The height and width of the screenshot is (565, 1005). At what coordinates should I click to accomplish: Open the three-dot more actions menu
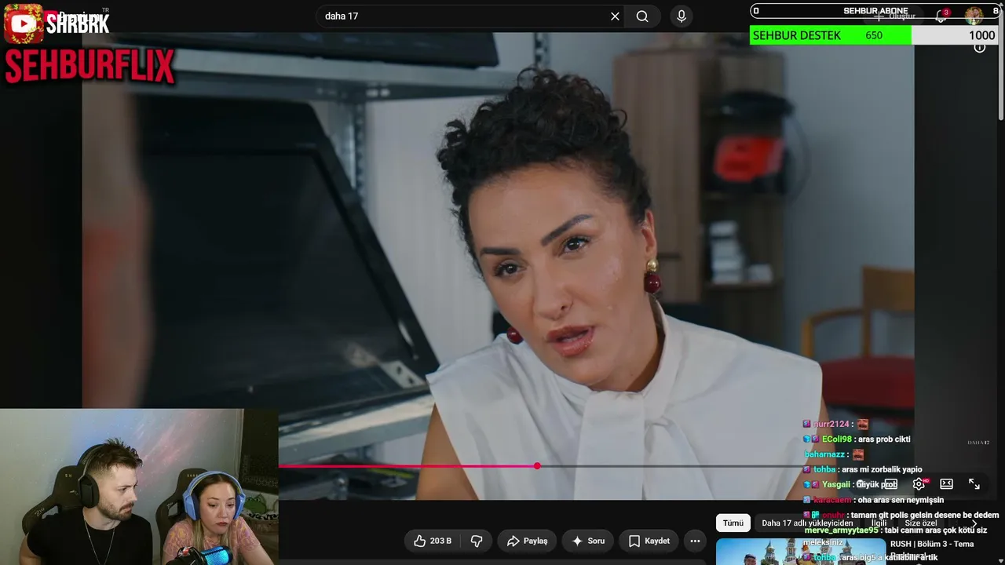point(695,541)
